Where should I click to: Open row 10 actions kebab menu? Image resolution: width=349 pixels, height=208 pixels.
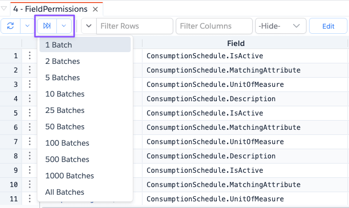click(x=30, y=184)
